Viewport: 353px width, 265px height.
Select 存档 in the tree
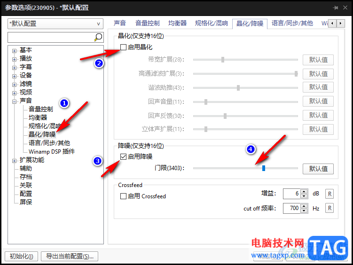coord(26,177)
